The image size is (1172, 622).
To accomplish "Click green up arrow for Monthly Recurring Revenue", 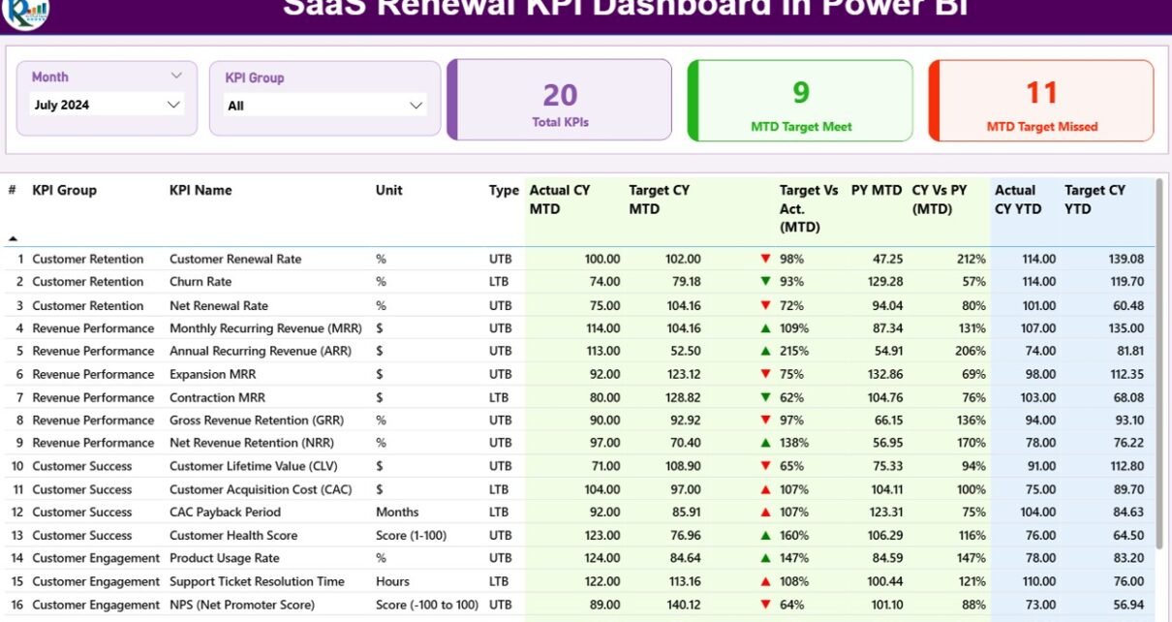I will click(x=765, y=328).
